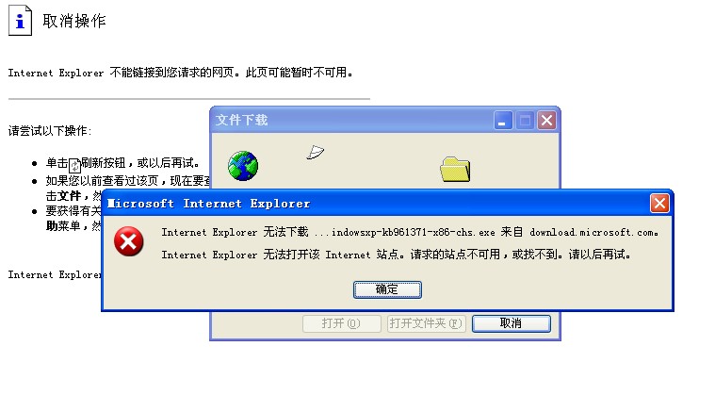
Task: Click the 取消操作 page heading
Action: 74,21
